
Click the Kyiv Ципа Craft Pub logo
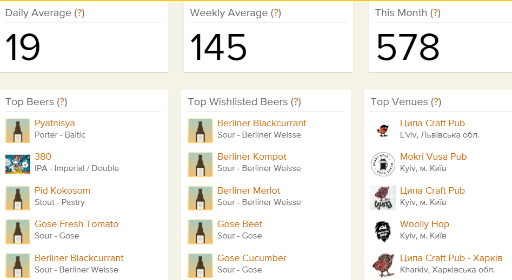pyautogui.click(x=383, y=198)
